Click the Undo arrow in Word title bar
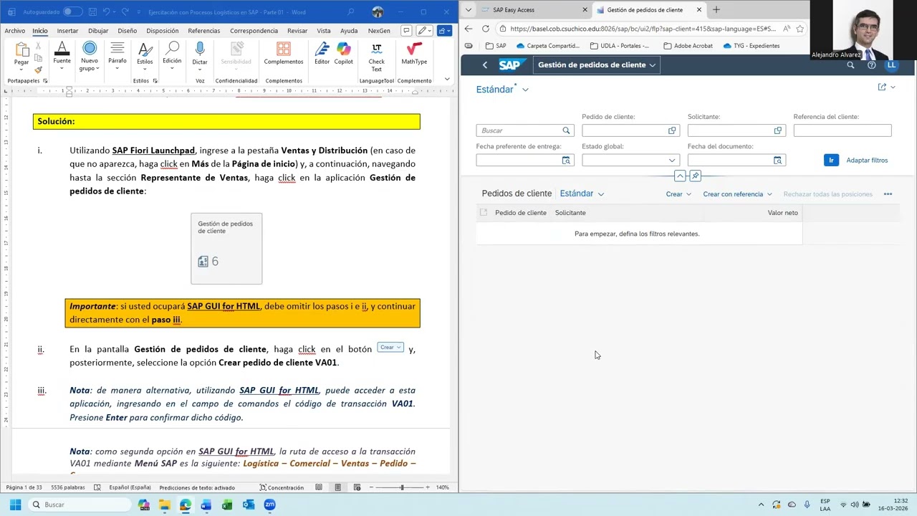 coord(106,12)
